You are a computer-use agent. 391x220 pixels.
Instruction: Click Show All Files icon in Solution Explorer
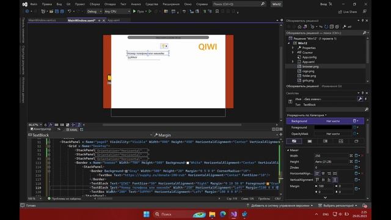pyautogui.click(x=337, y=27)
